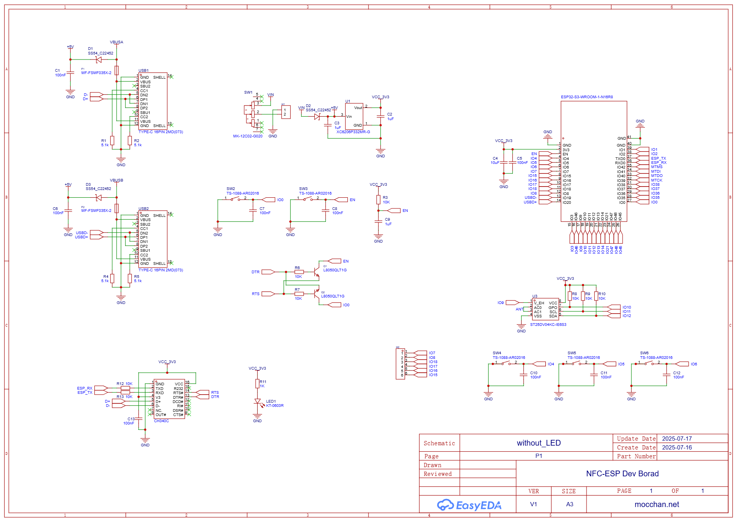Screen dimensions: 737x522
Task: Select the R8 pull-up resistor designator
Action: (575, 294)
